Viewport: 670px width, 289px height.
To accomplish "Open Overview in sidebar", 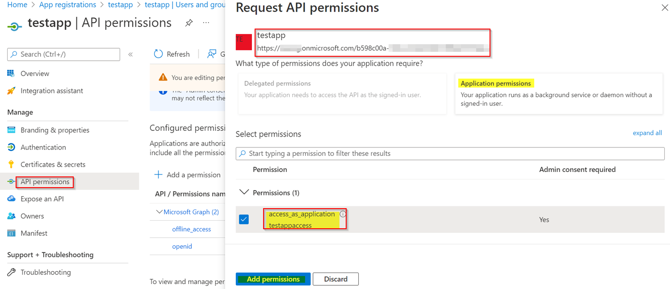I will [x=35, y=73].
